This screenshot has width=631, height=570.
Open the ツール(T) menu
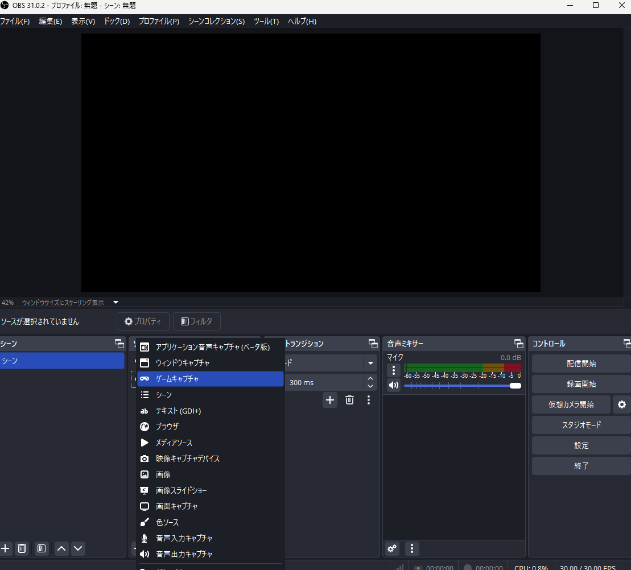tap(266, 21)
